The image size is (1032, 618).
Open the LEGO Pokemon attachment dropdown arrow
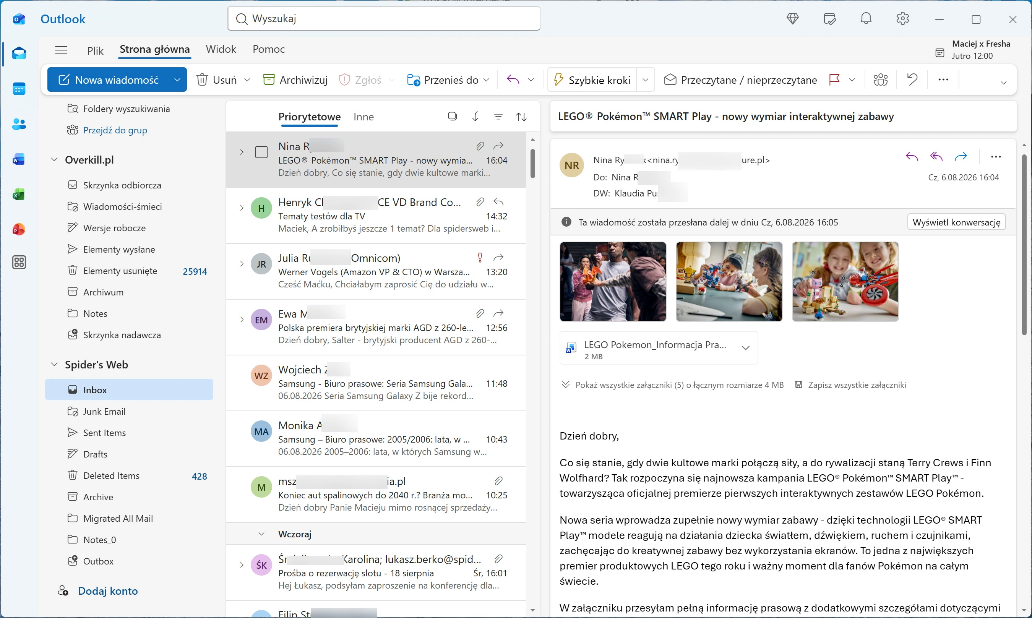[745, 348]
